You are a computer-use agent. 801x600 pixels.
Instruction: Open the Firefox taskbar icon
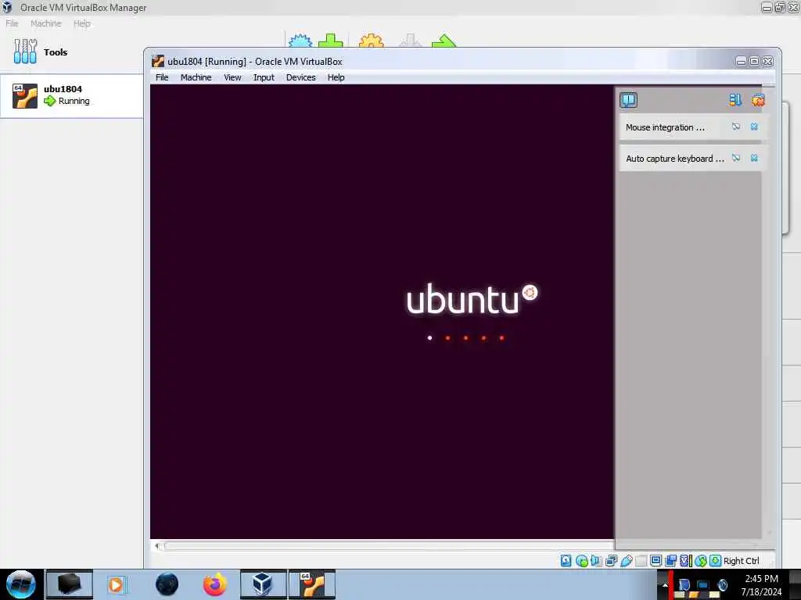(214, 584)
